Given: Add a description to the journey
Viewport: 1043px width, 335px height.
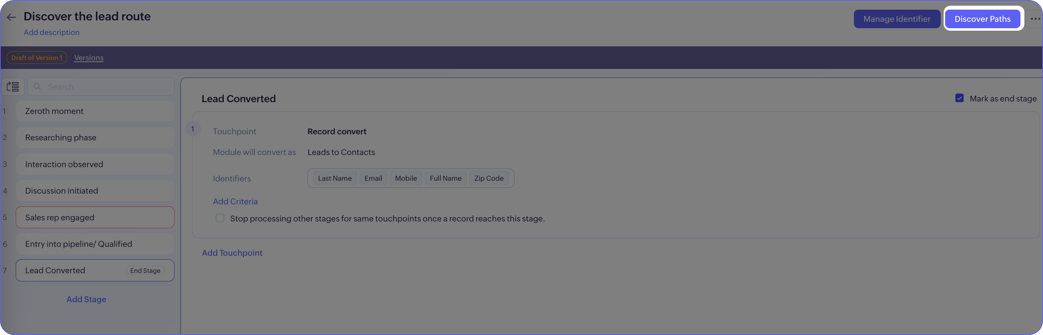Looking at the screenshot, I should 51,32.
